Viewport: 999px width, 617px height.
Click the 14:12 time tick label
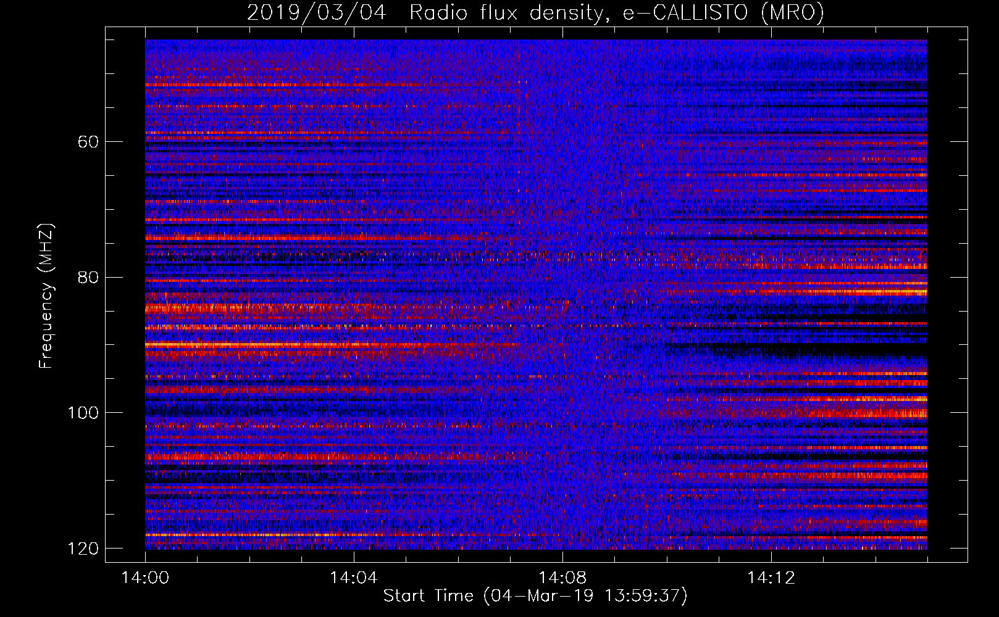(x=771, y=578)
